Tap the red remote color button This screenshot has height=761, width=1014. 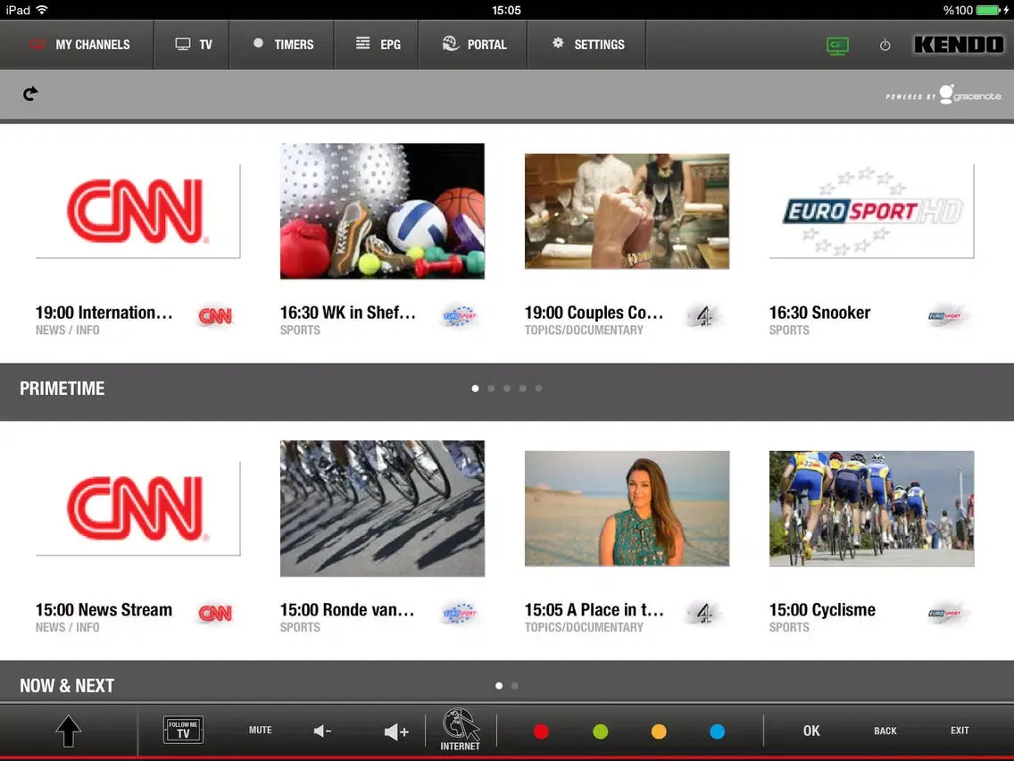pyautogui.click(x=541, y=732)
